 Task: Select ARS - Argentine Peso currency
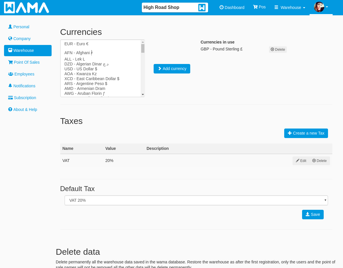point(101,84)
